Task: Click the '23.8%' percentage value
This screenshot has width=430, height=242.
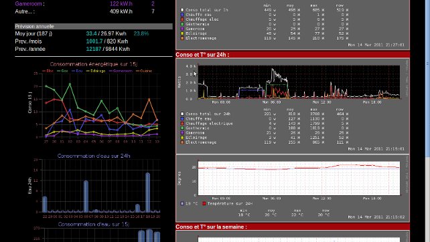Action: click(141, 33)
